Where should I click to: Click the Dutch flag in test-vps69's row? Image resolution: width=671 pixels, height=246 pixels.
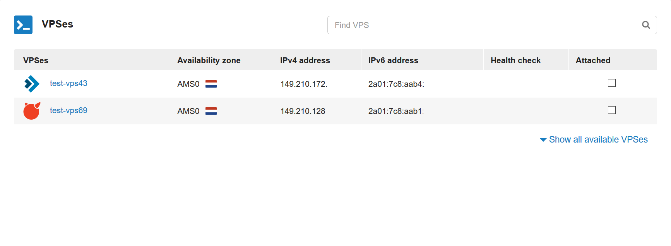211,111
